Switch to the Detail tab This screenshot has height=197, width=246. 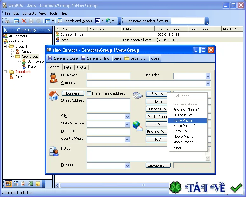pos(68,67)
